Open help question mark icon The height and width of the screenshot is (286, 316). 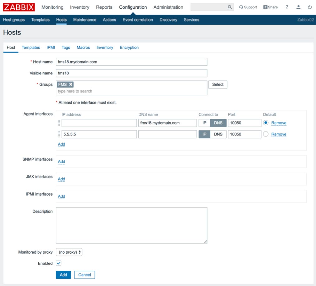(287, 7)
